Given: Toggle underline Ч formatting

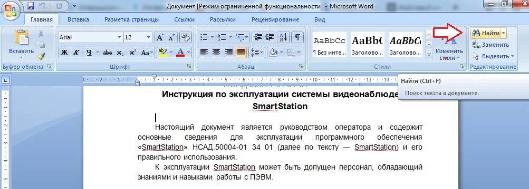Looking at the screenshot, I should click(89, 52).
